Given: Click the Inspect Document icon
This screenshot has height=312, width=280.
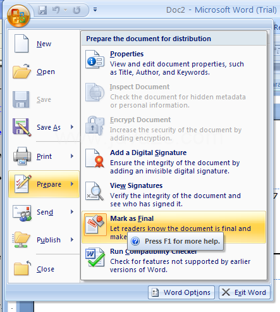Looking at the screenshot, I should [95, 92].
